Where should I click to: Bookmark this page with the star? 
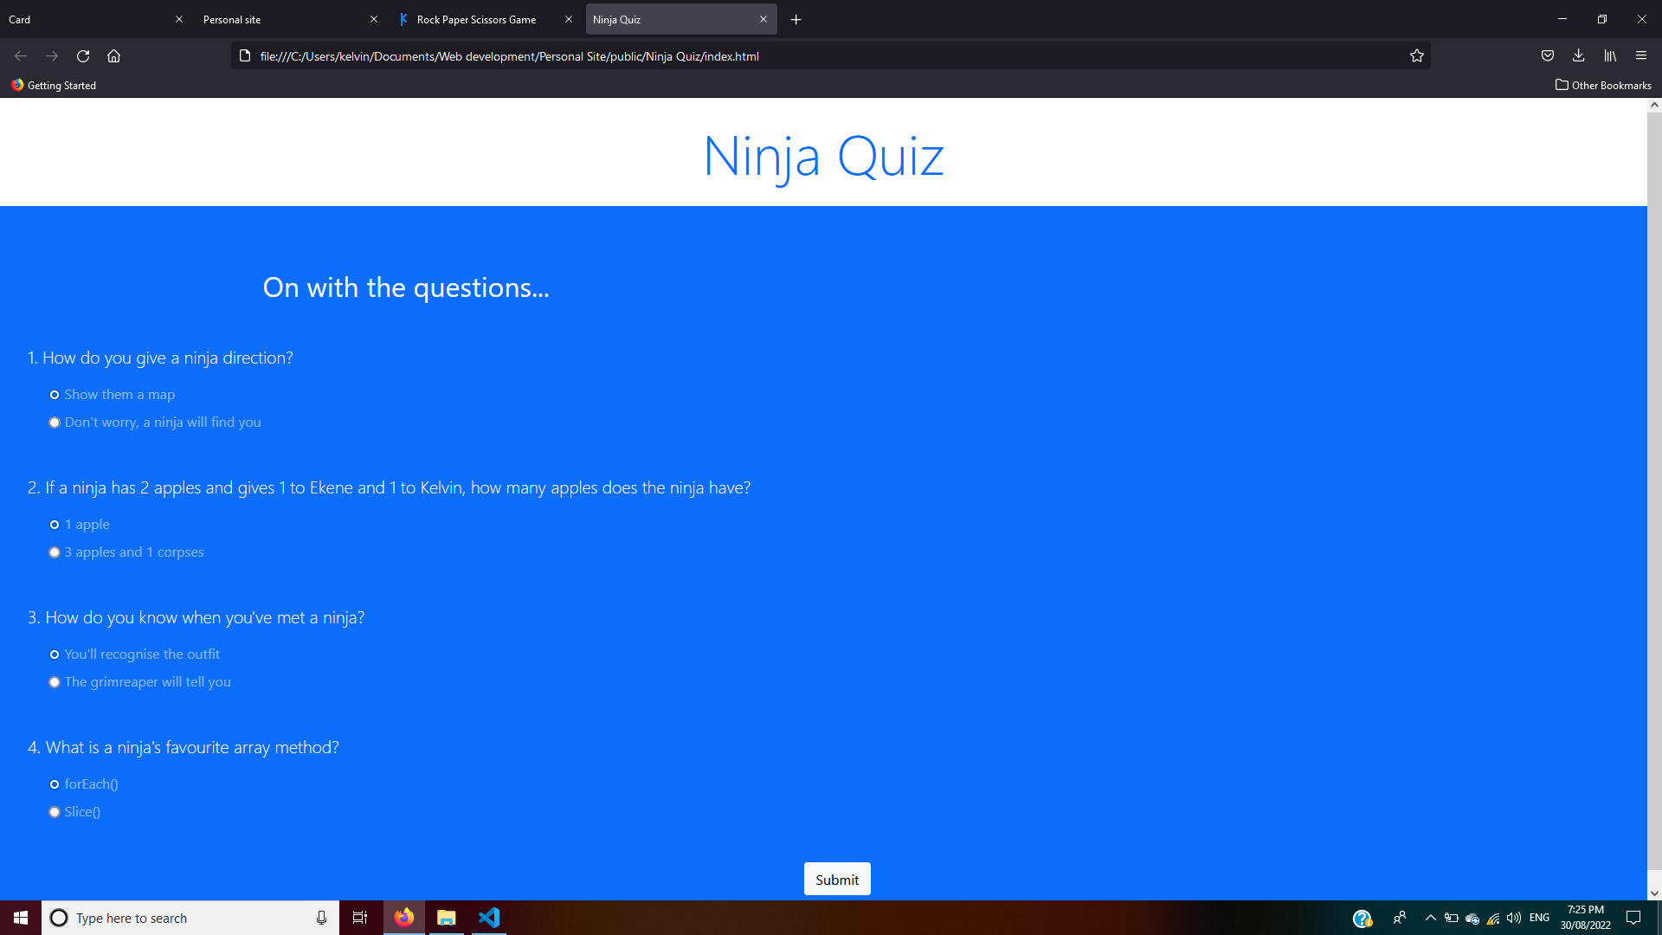coord(1417,55)
